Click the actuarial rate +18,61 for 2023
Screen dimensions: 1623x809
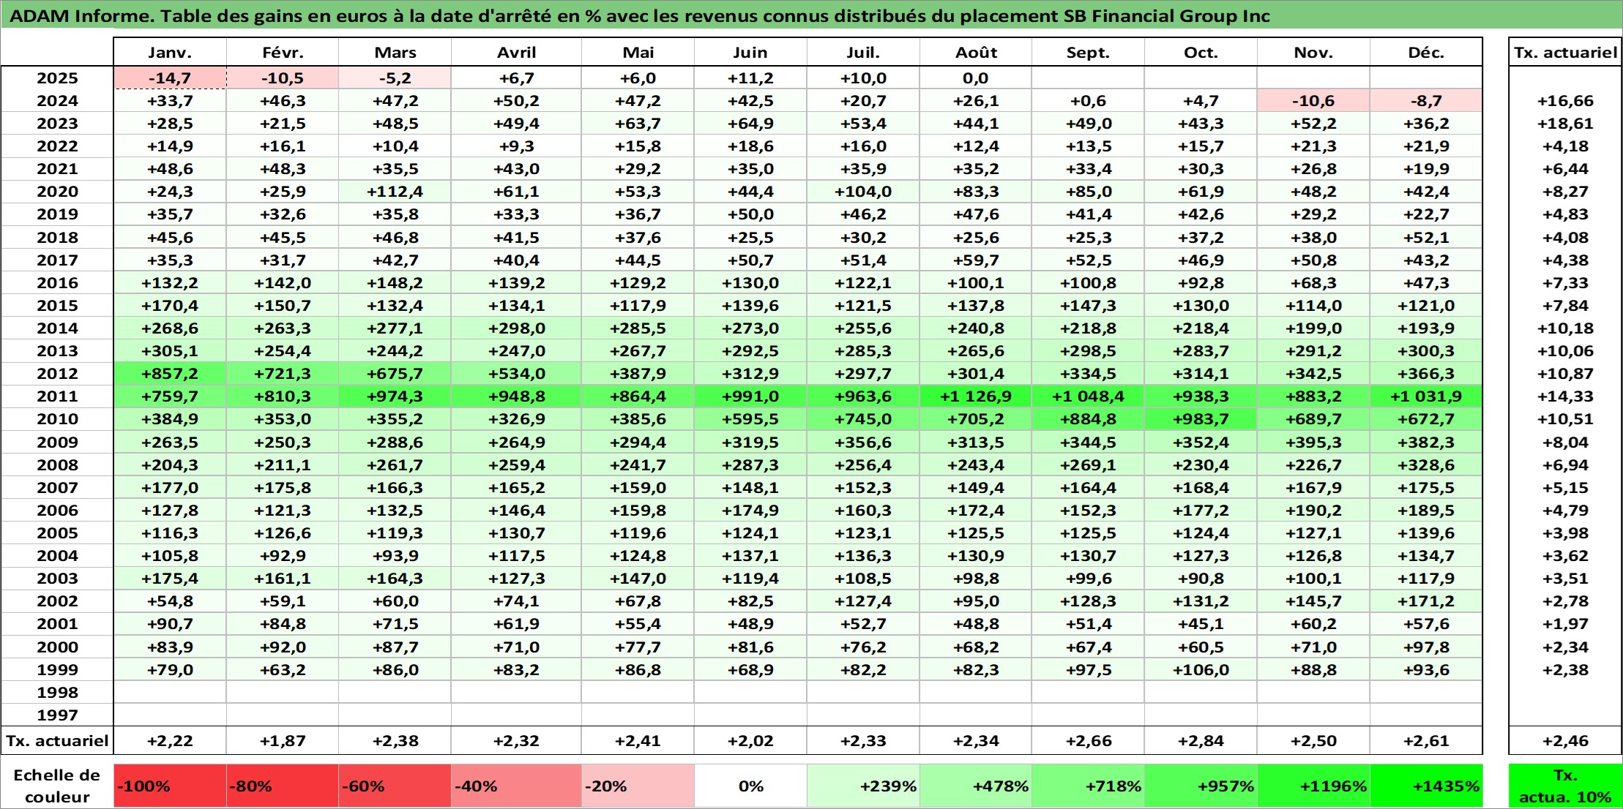[1565, 124]
